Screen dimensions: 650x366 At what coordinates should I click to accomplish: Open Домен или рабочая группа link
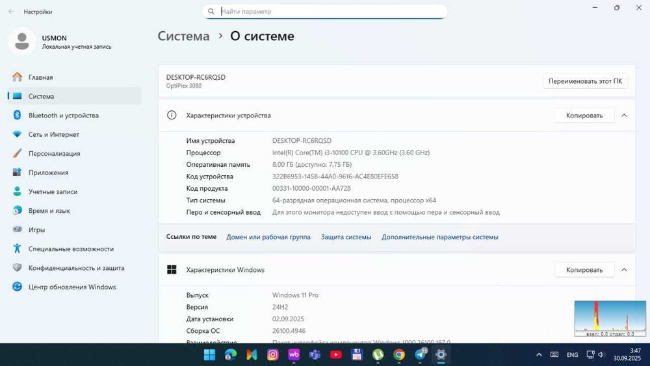[268, 237]
